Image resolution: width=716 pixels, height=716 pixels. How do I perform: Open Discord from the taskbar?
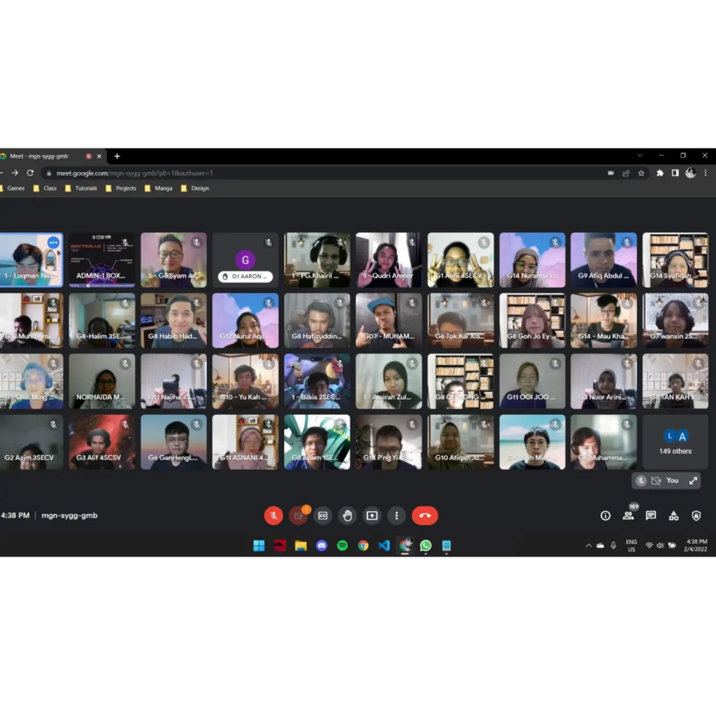click(322, 545)
